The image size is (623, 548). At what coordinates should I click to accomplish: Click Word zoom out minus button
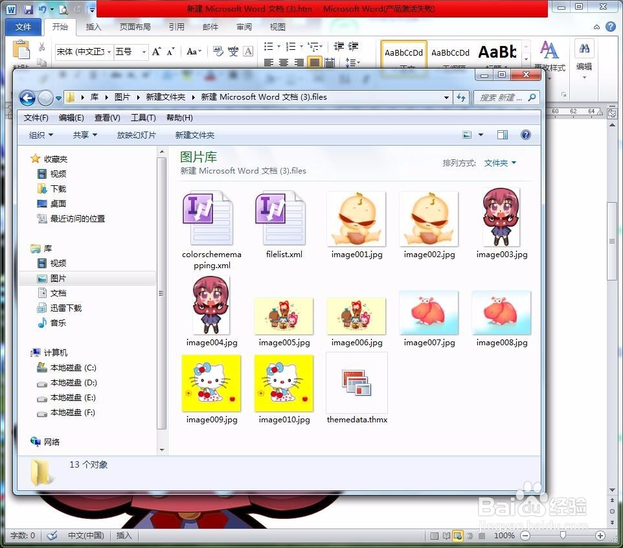pyautogui.click(x=525, y=536)
